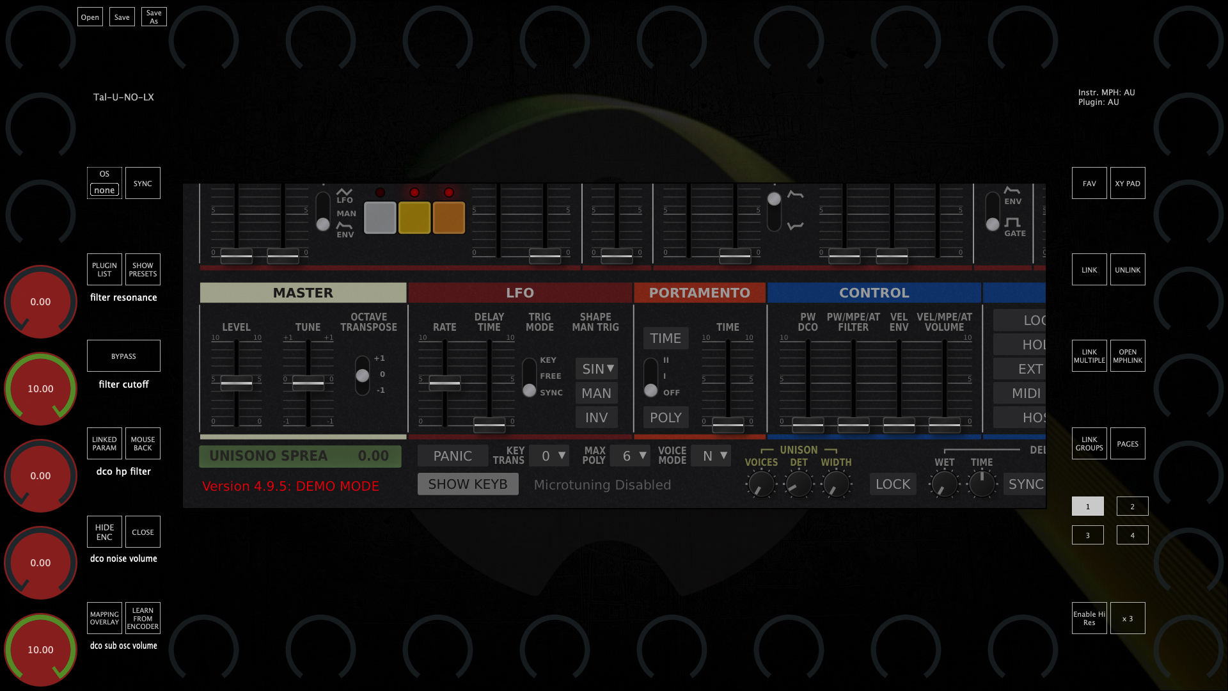Click portamento TIME button
Screen dimensions: 1228x691
tap(666, 338)
